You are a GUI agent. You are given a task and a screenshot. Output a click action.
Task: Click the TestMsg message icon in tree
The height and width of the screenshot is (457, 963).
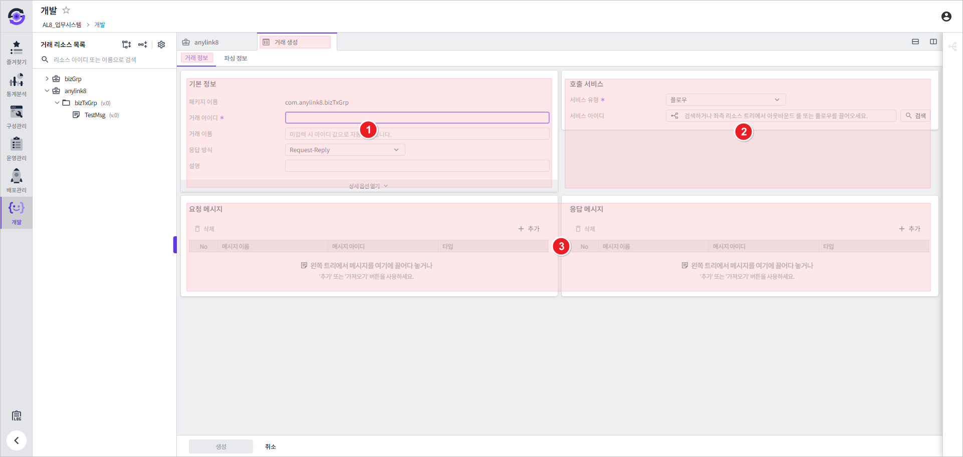tap(76, 115)
